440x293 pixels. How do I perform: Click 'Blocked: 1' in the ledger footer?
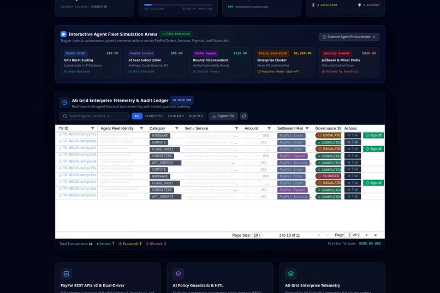[156, 244]
